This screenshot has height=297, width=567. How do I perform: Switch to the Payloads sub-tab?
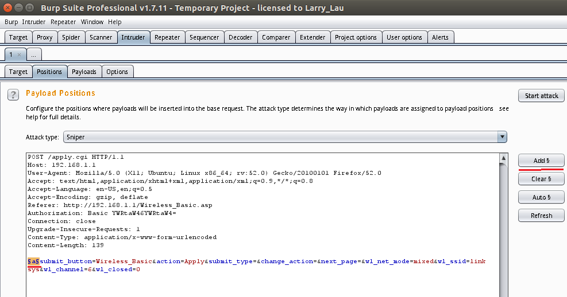point(84,72)
